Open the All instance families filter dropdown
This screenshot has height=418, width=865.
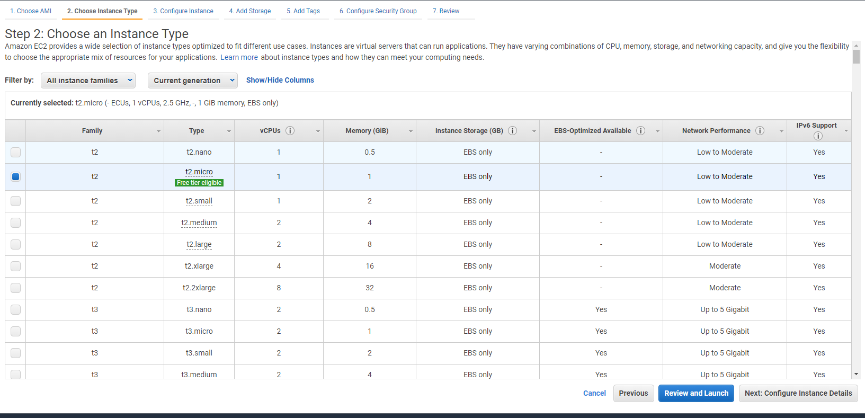click(x=88, y=81)
